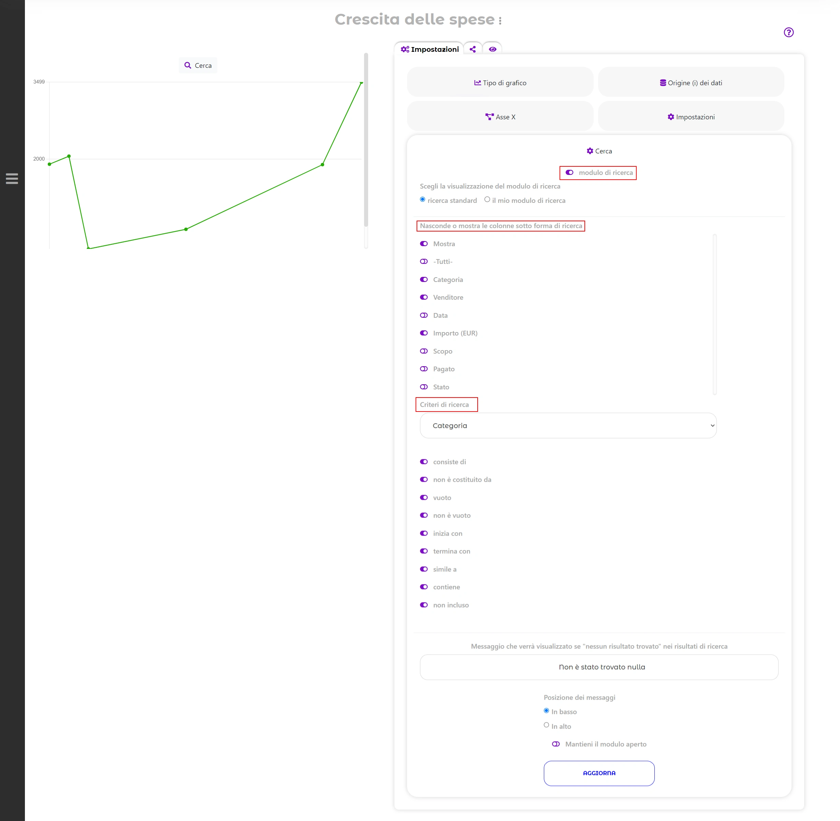This screenshot has height=821, width=840.
Task: Click the hamburger menu icon on left sidebar
Action: click(12, 178)
